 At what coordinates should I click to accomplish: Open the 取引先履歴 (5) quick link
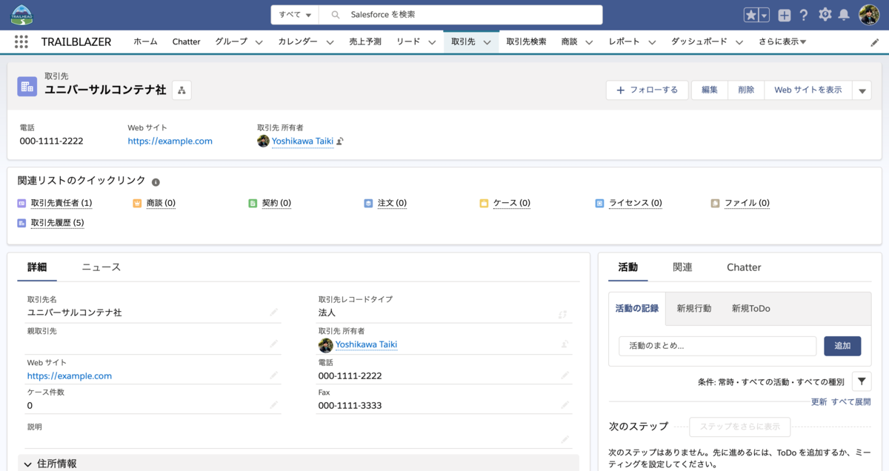(57, 223)
